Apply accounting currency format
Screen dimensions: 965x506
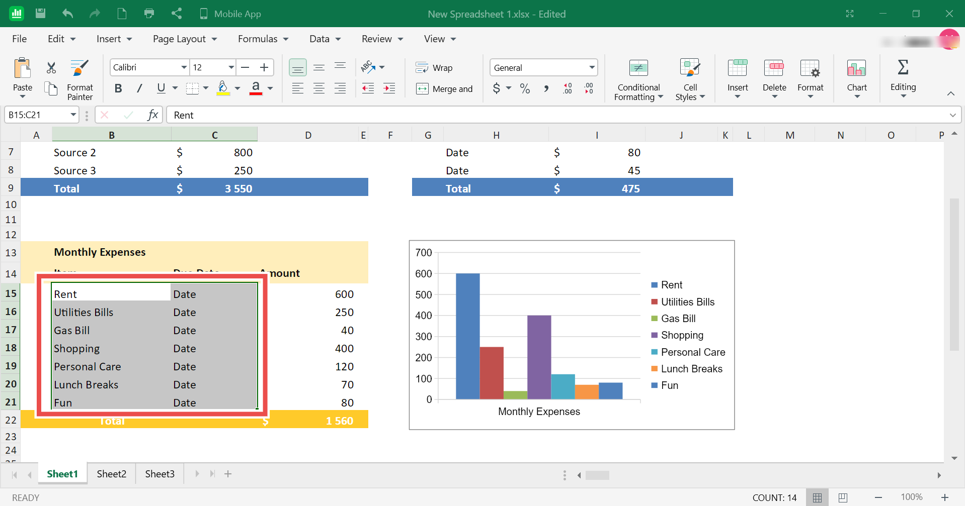click(x=497, y=89)
